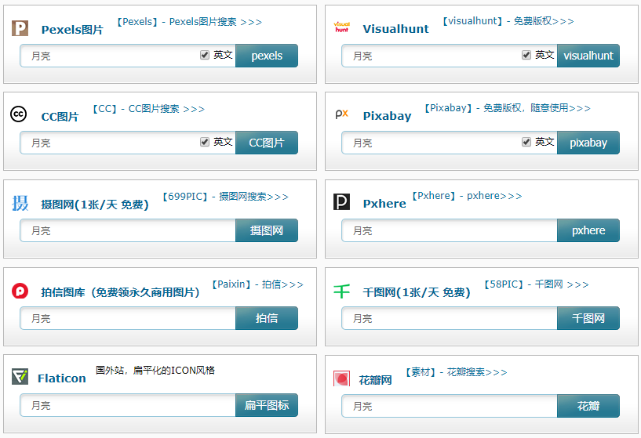Focus the 千图网 search input field
The image size is (641, 438).
[450, 318]
